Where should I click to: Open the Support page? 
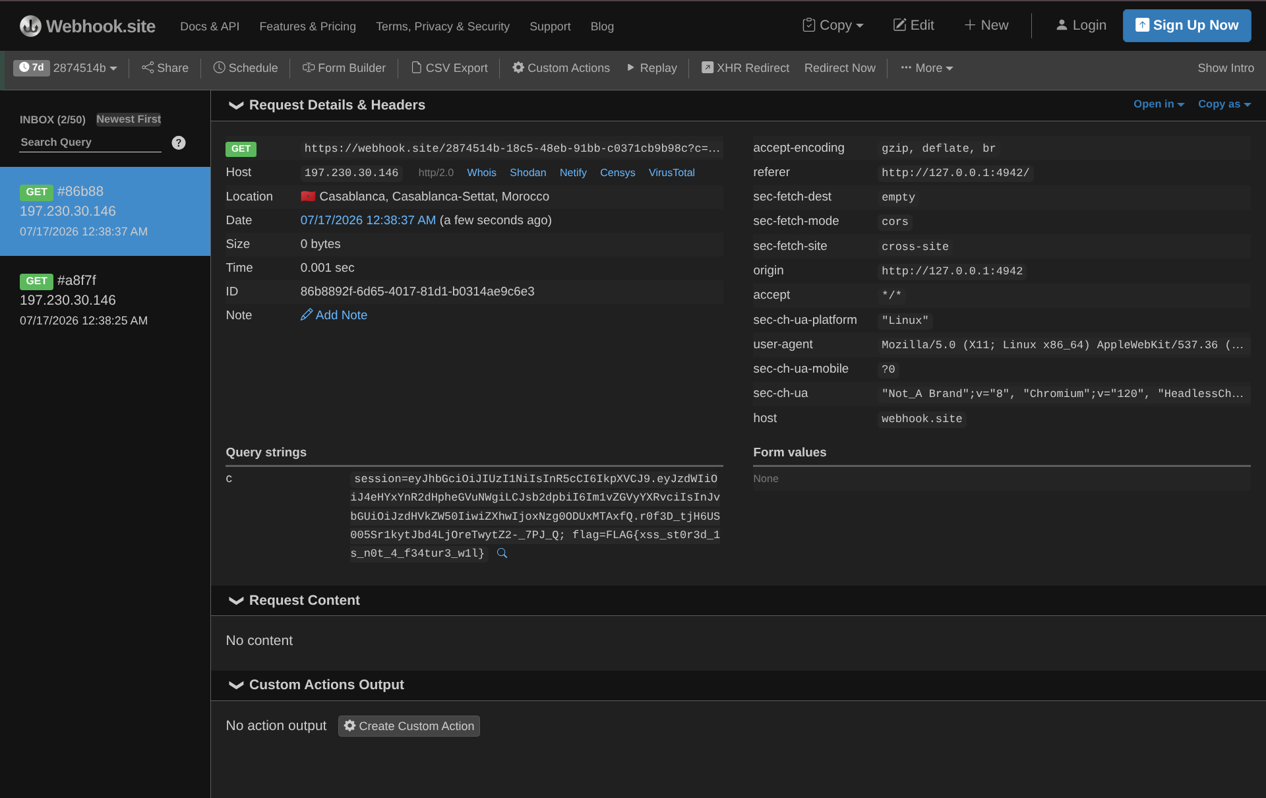point(550,26)
